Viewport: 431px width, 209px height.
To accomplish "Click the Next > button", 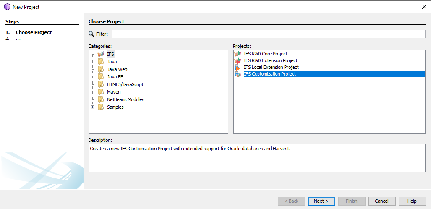I will pos(321,201).
